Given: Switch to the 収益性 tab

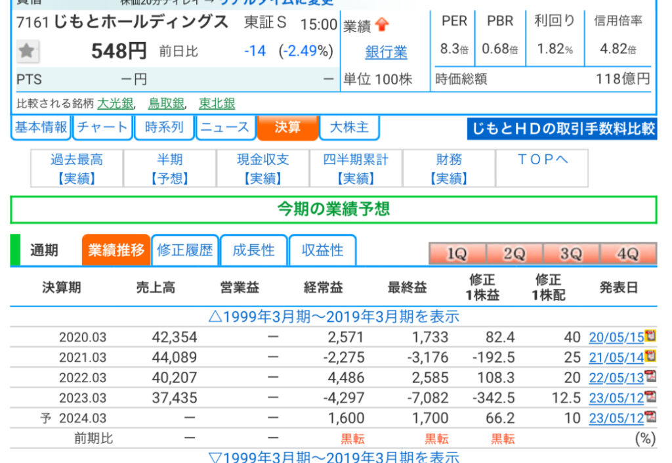Looking at the screenshot, I should tap(322, 250).
